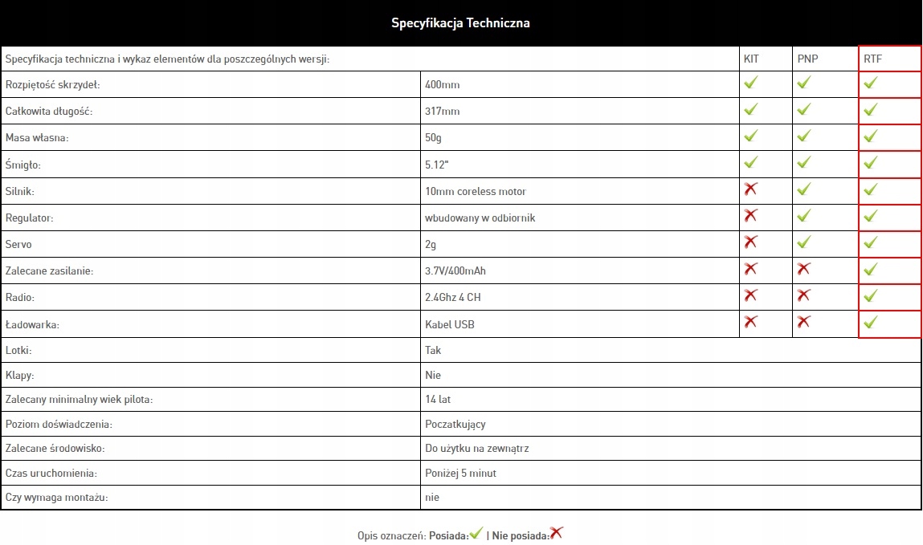Image resolution: width=923 pixels, height=545 pixels.
Task: Select the highlighted RTF column header
Action: [x=872, y=59]
